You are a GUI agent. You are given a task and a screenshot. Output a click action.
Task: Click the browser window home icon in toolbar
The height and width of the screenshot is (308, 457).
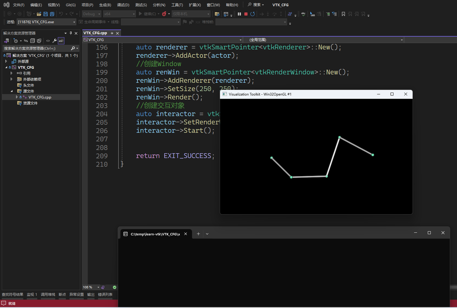click(x=226, y=14)
